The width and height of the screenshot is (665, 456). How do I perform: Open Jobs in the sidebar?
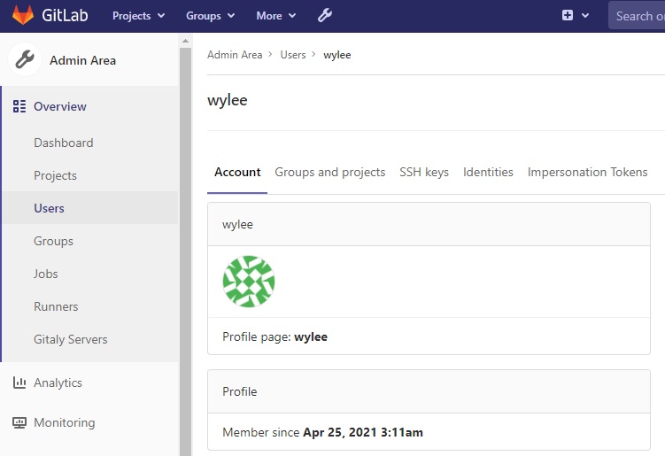46,274
